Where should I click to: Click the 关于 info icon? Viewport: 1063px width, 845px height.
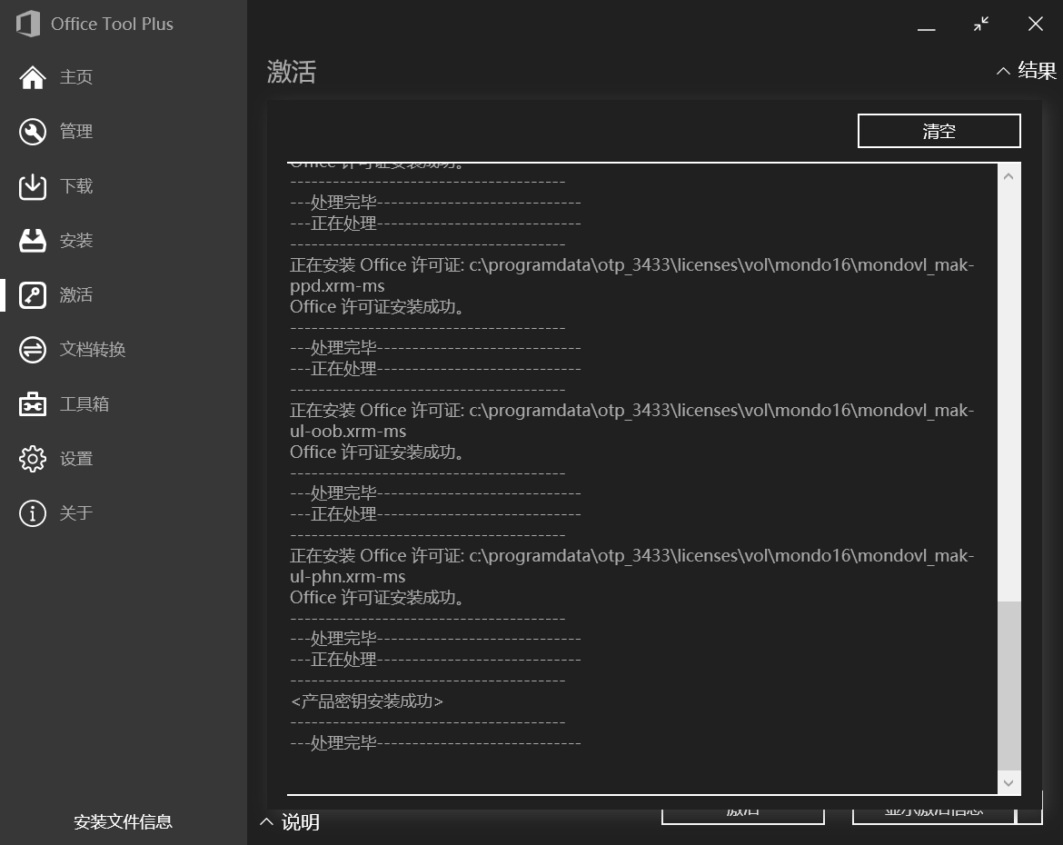click(33, 513)
